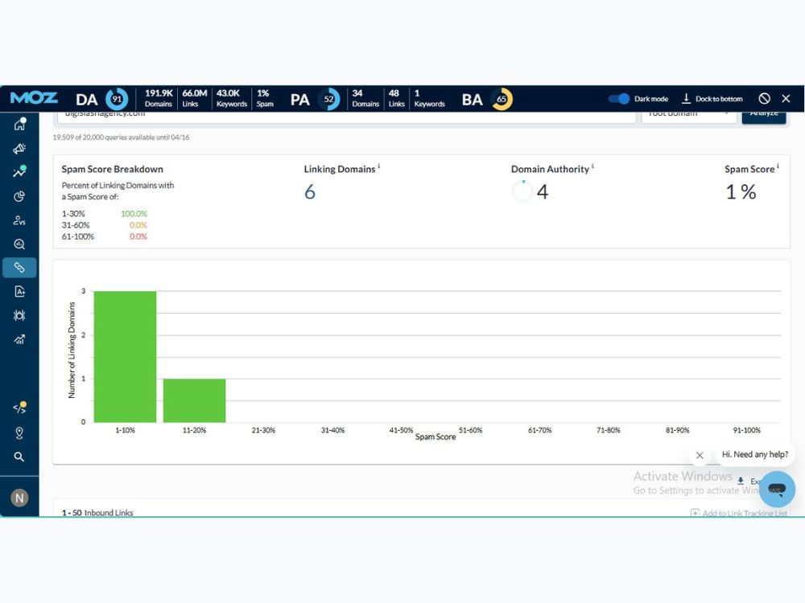
Task: Open the keyword research magnifier-chart icon
Action: coord(19,244)
